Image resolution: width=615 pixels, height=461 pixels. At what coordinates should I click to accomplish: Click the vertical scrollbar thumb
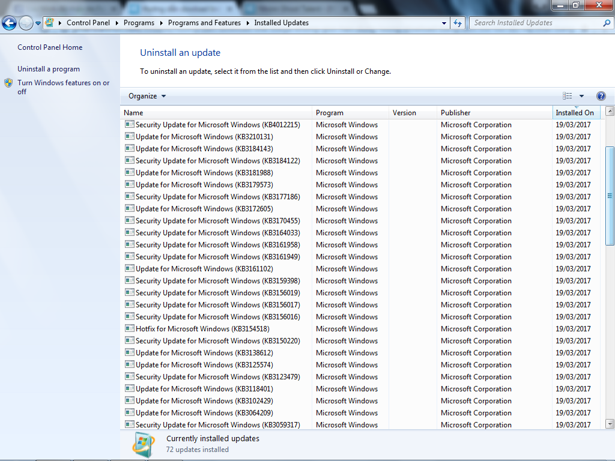point(610,196)
